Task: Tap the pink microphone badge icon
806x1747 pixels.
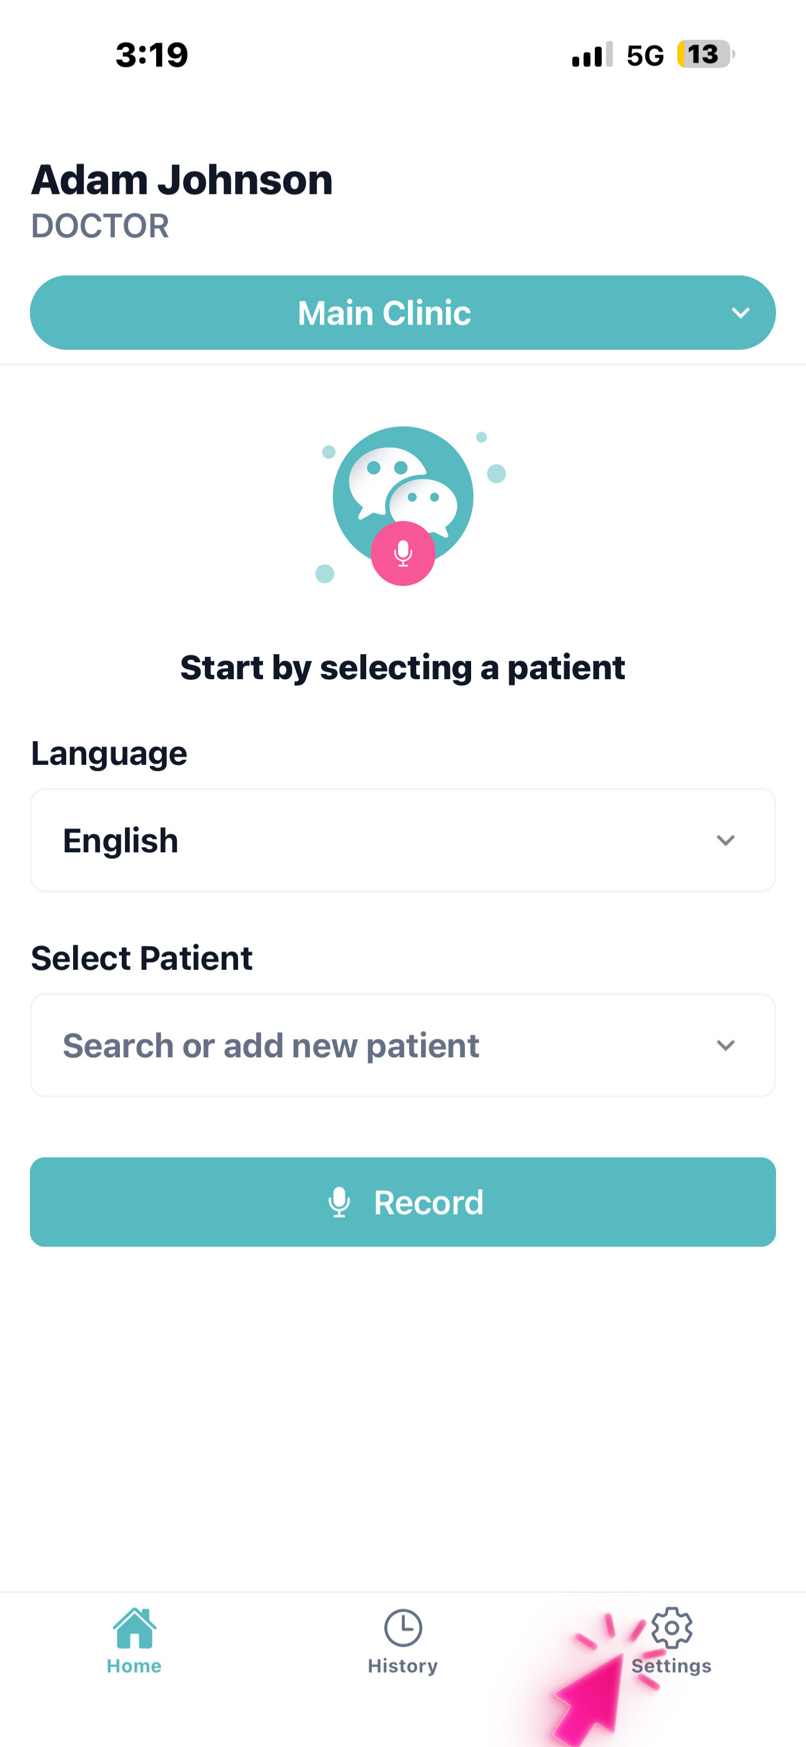Action: (402, 554)
